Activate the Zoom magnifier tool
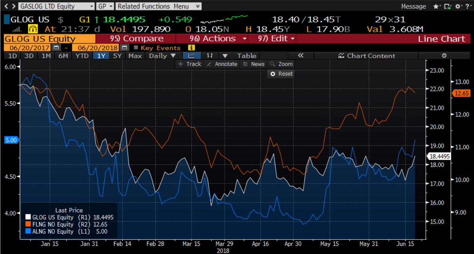The width and height of the screenshot is (474, 254). pos(281,64)
